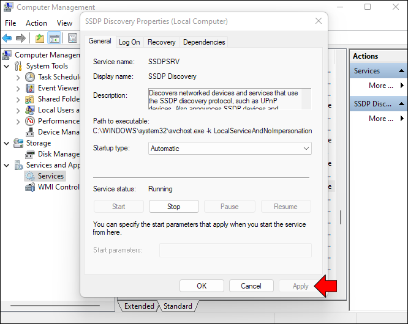Expand the Task Scheduler node

point(18,78)
